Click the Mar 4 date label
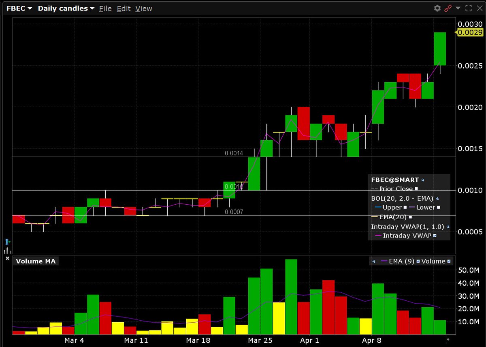 [x=74, y=340]
